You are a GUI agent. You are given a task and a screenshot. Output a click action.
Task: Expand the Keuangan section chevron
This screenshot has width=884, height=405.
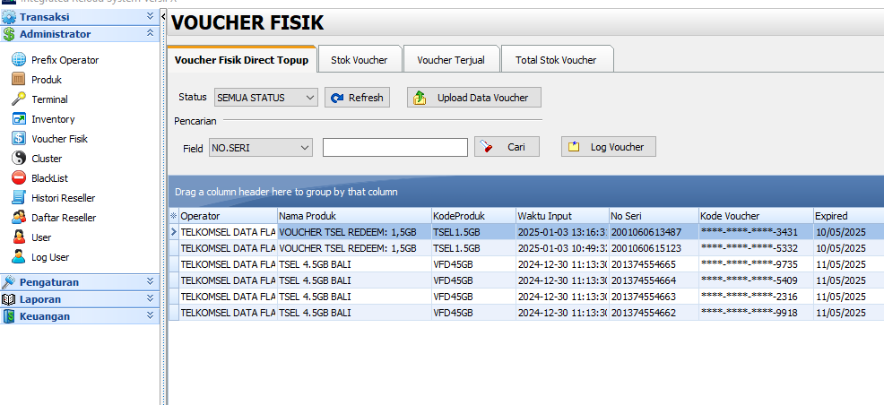pos(150,315)
